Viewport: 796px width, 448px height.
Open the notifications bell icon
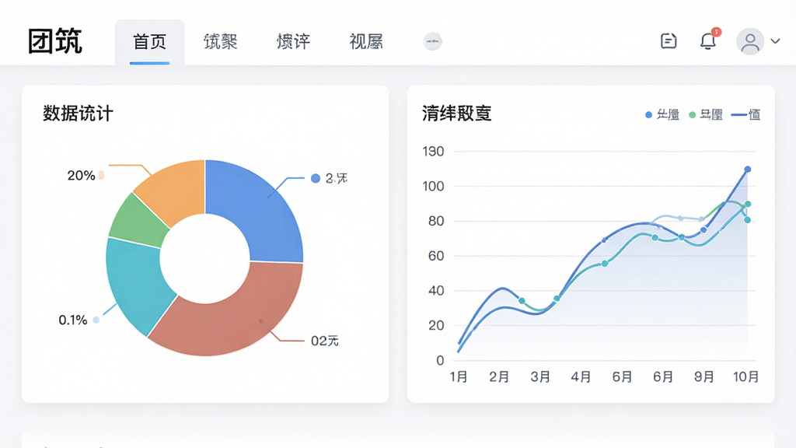click(708, 40)
